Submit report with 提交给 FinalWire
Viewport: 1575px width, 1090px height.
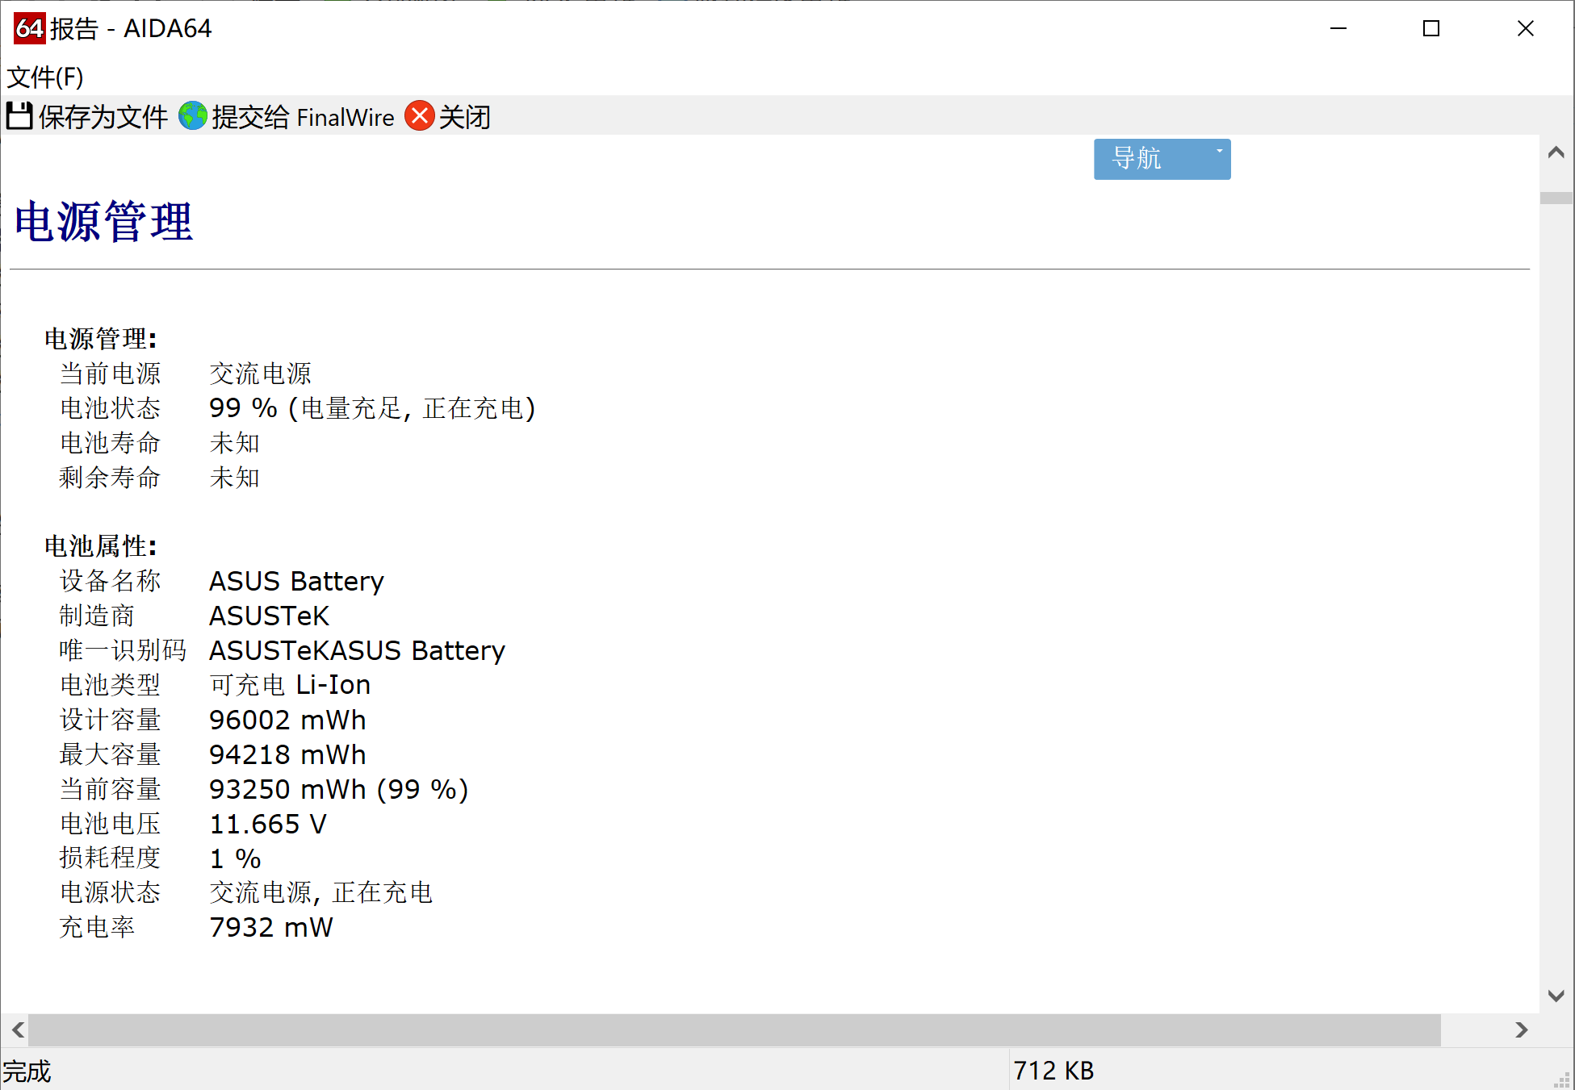tap(287, 116)
